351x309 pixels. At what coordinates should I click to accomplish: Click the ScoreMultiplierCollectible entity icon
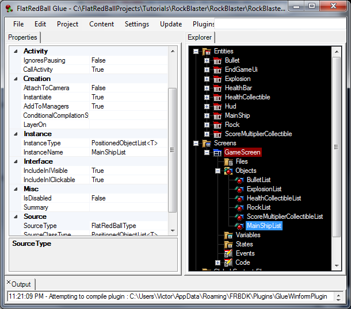[218, 134]
